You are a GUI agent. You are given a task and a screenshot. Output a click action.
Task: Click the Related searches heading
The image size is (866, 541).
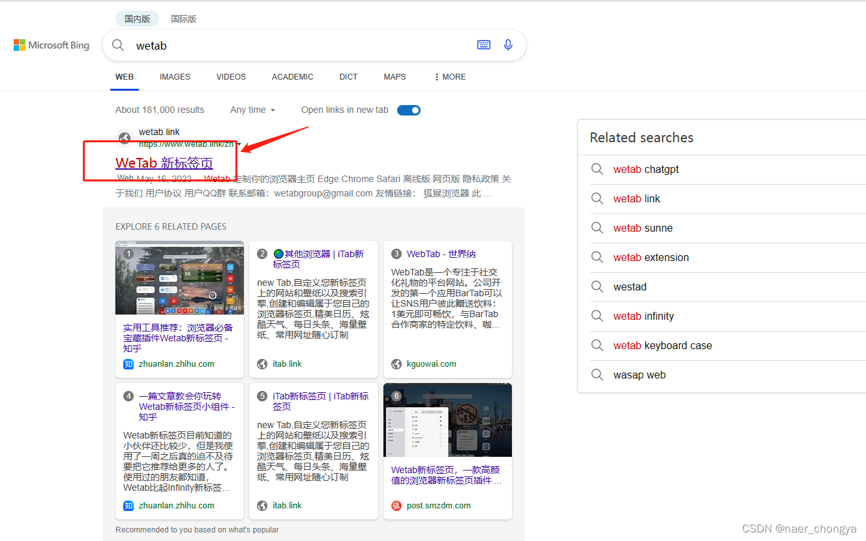tap(642, 138)
